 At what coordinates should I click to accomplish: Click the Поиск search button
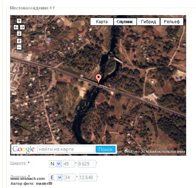coord(106,149)
